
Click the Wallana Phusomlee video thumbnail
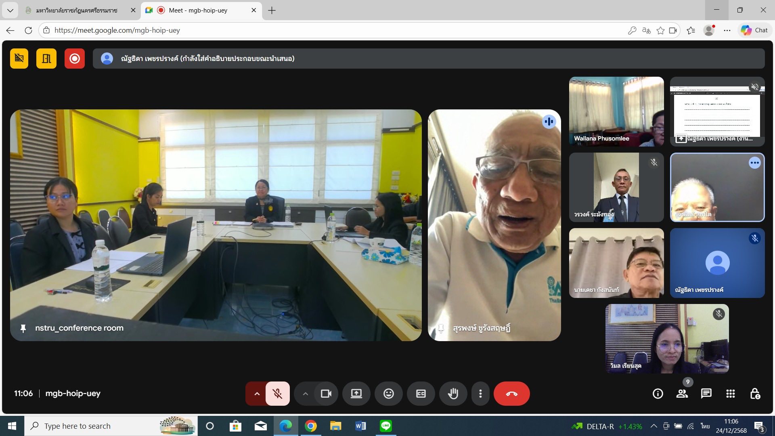click(616, 111)
